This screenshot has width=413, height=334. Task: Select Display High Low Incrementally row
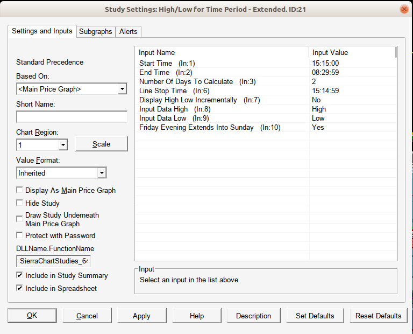point(266,100)
